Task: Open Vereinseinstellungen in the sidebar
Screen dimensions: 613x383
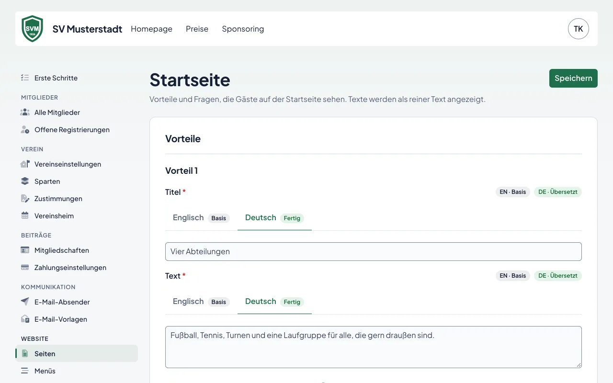Action: [77, 164]
